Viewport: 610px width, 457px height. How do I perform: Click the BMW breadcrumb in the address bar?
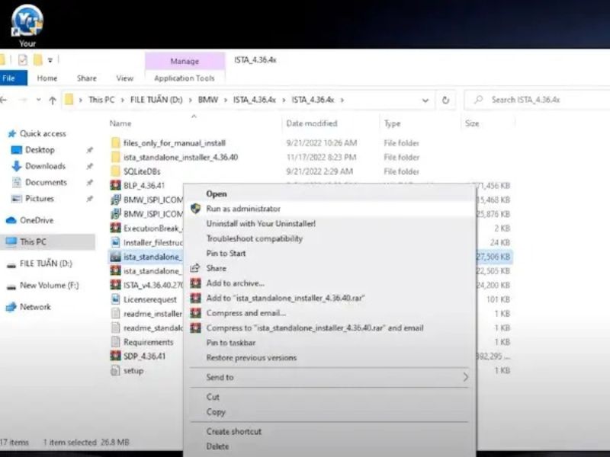207,100
